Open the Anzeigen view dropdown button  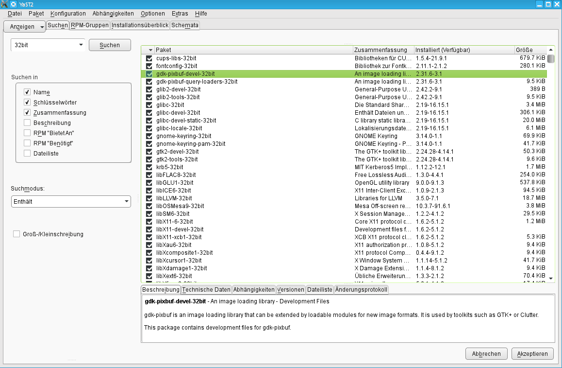coord(25,26)
